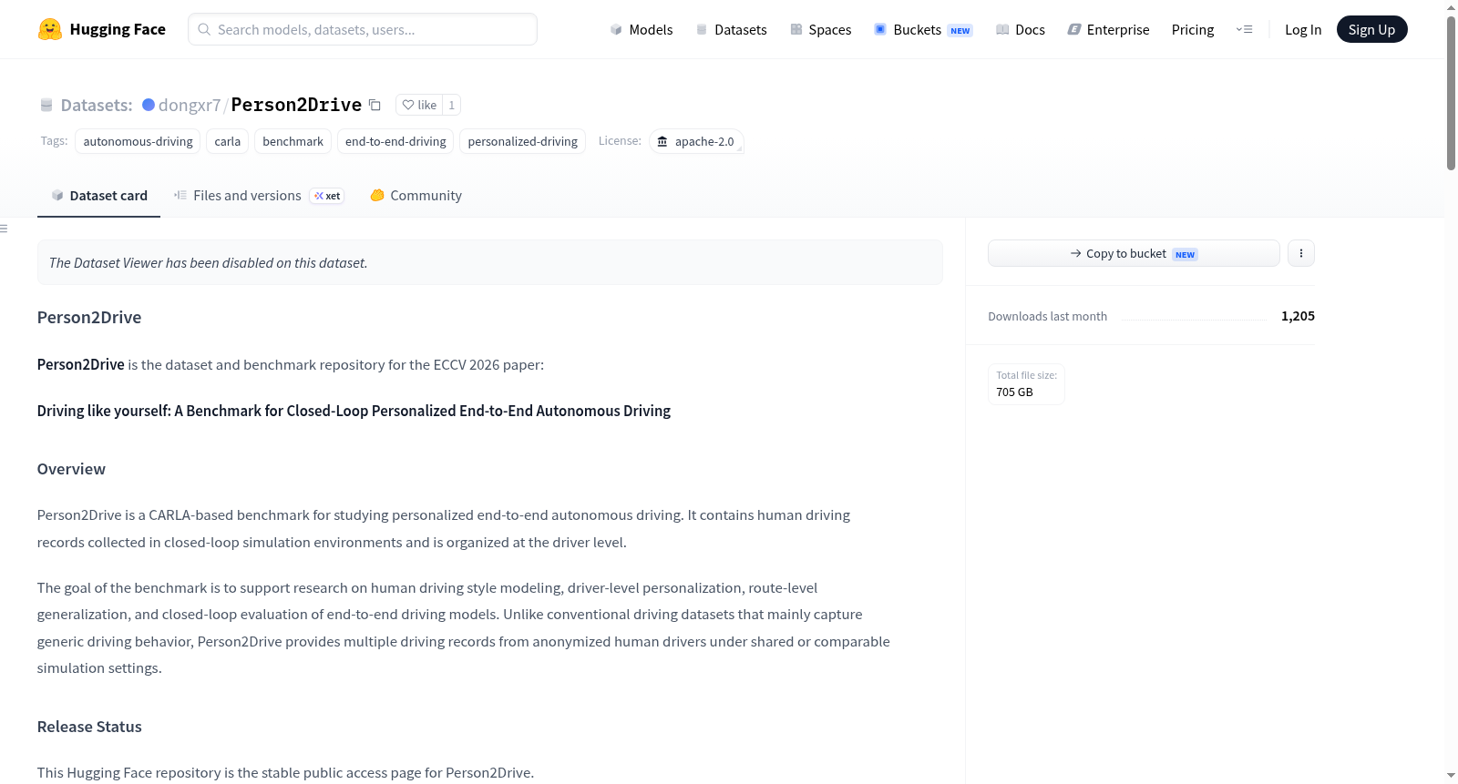Viewport: 1458px width, 784px height.
Task: Focus the search models input field
Action: point(363,29)
